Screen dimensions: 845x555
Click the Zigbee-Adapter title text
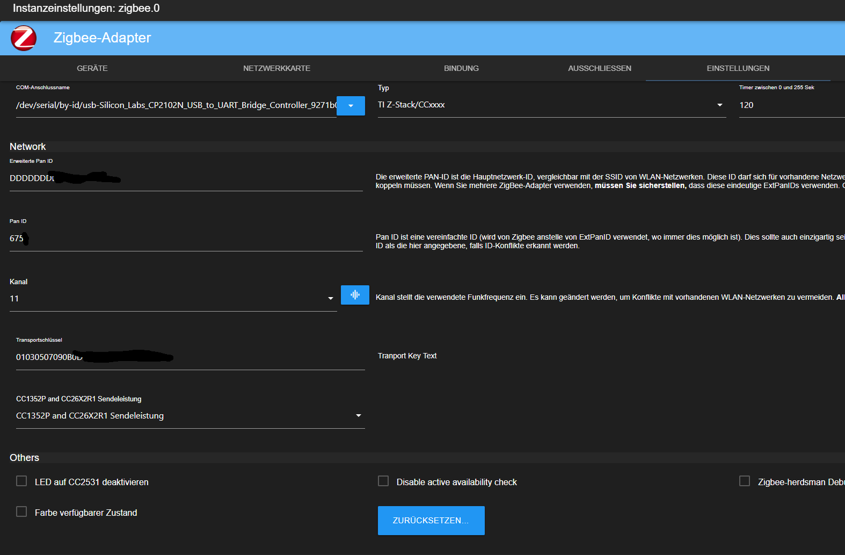pyautogui.click(x=102, y=38)
